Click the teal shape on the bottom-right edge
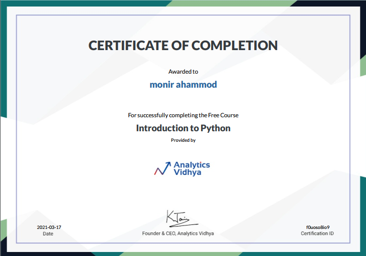The height and width of the screenshot is (256, 366). click(x=362, y=210)
